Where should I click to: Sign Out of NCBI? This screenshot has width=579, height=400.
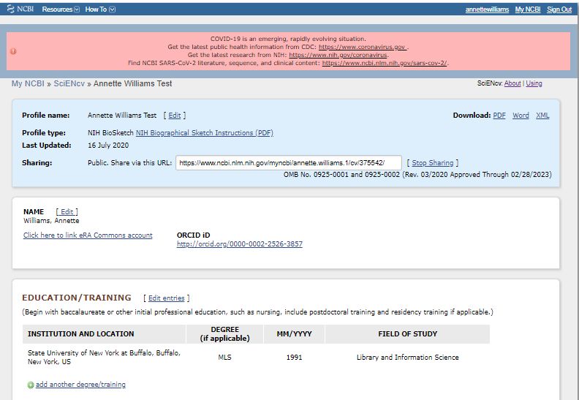tap(559, 10)
